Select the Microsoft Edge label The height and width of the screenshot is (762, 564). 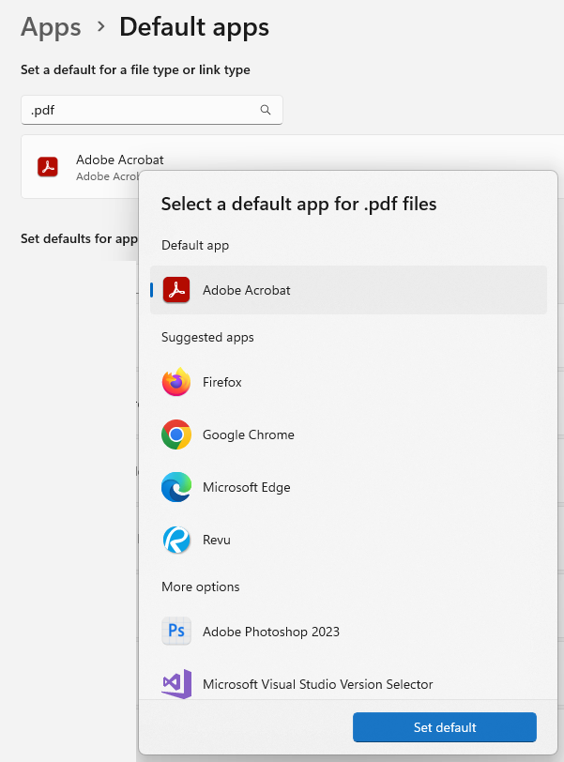click(246, 487)
